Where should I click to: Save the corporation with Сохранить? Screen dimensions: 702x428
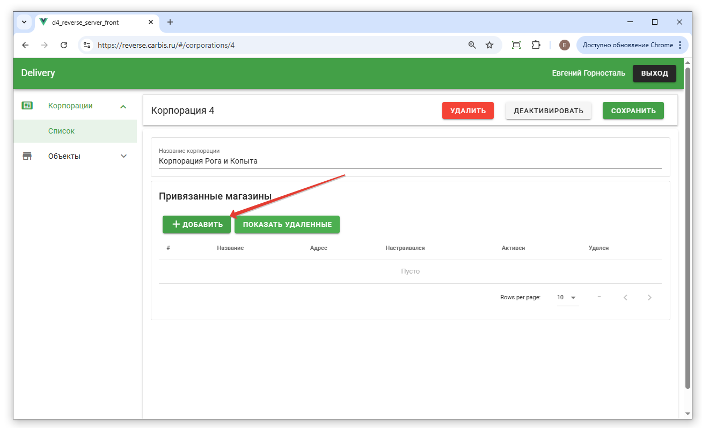pyautogui.click(x=633, y=110)
